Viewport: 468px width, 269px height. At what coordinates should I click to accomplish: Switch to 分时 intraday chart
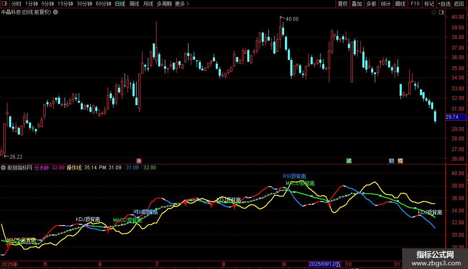click(x=17, y=4)
